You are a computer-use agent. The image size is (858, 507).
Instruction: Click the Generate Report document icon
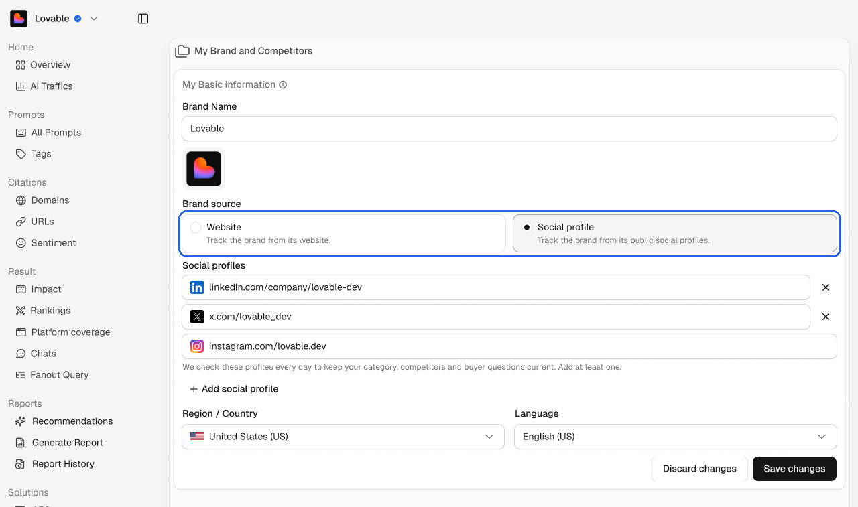point(20,443)
